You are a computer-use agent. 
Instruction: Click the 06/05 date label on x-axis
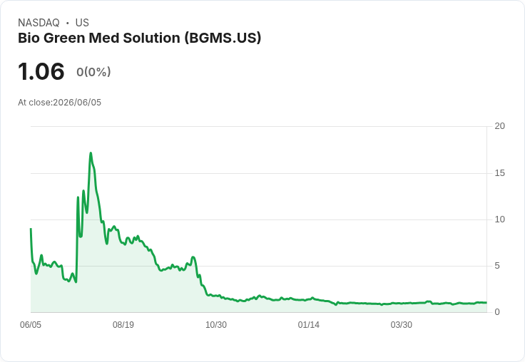pos(31,324)
